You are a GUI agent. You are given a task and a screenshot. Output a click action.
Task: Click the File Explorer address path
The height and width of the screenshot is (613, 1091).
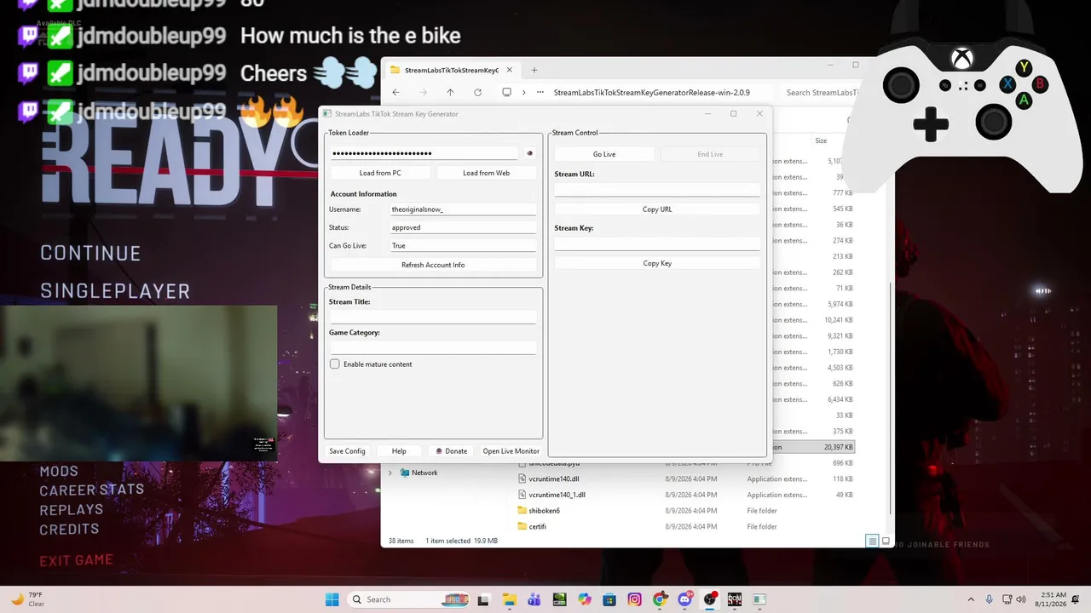pyautogui.click(x=652, y=93)
